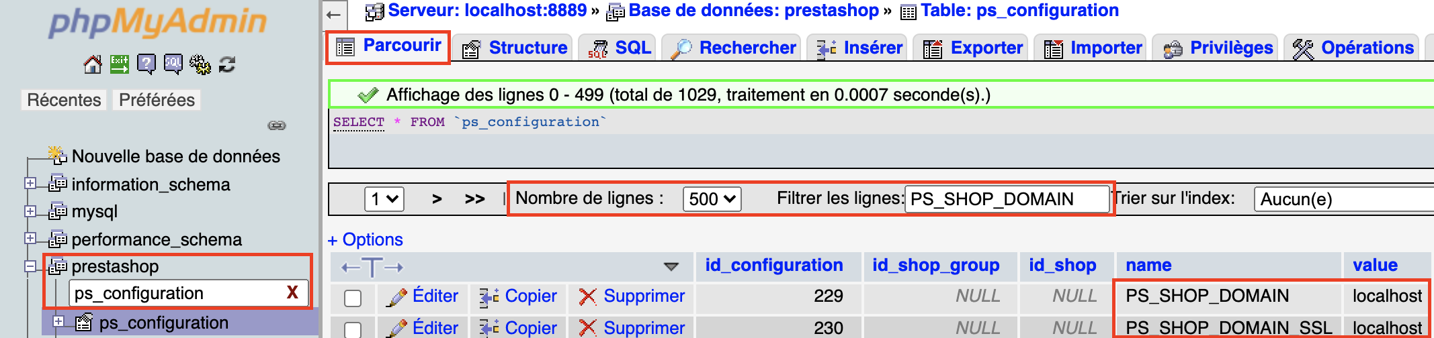This screenshot has width=1434, height=338.
Task: Tick the checkbox for row 230
Action: point(353,329)
